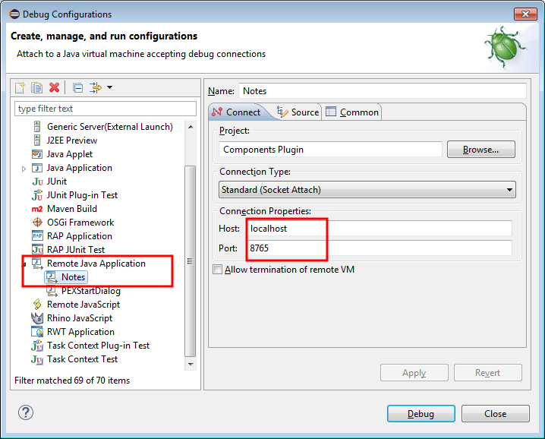The height and width of the screenshot is (439, 545).
Task: Select the OSGi Framework entry
Action: (x=80, y=223)
